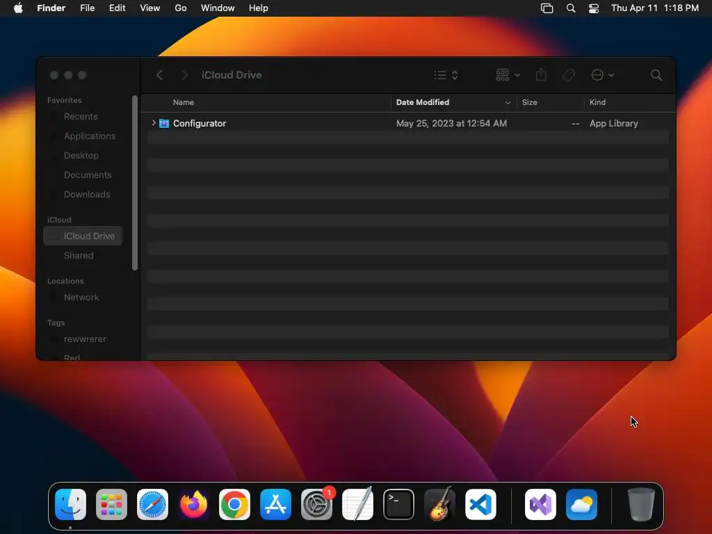Open the View menu in menu bar
The height and width of the screenshot is (534, 712).
pos(149,8)
